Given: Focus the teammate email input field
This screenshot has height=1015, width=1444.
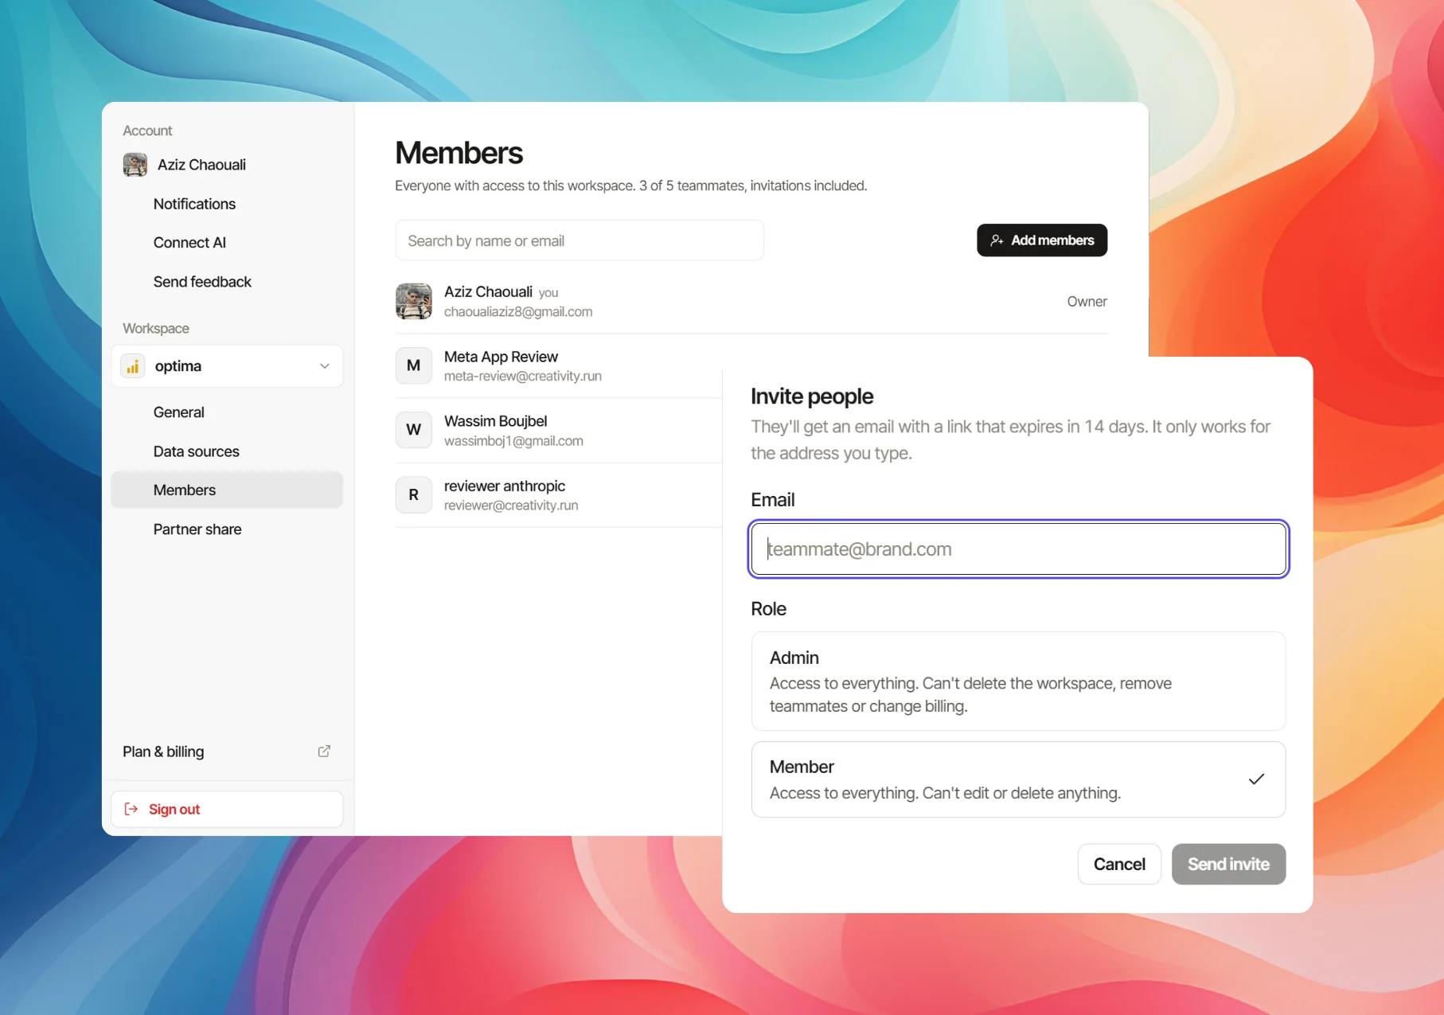Looking at the screenshot, I should [x=1018, y=549].
